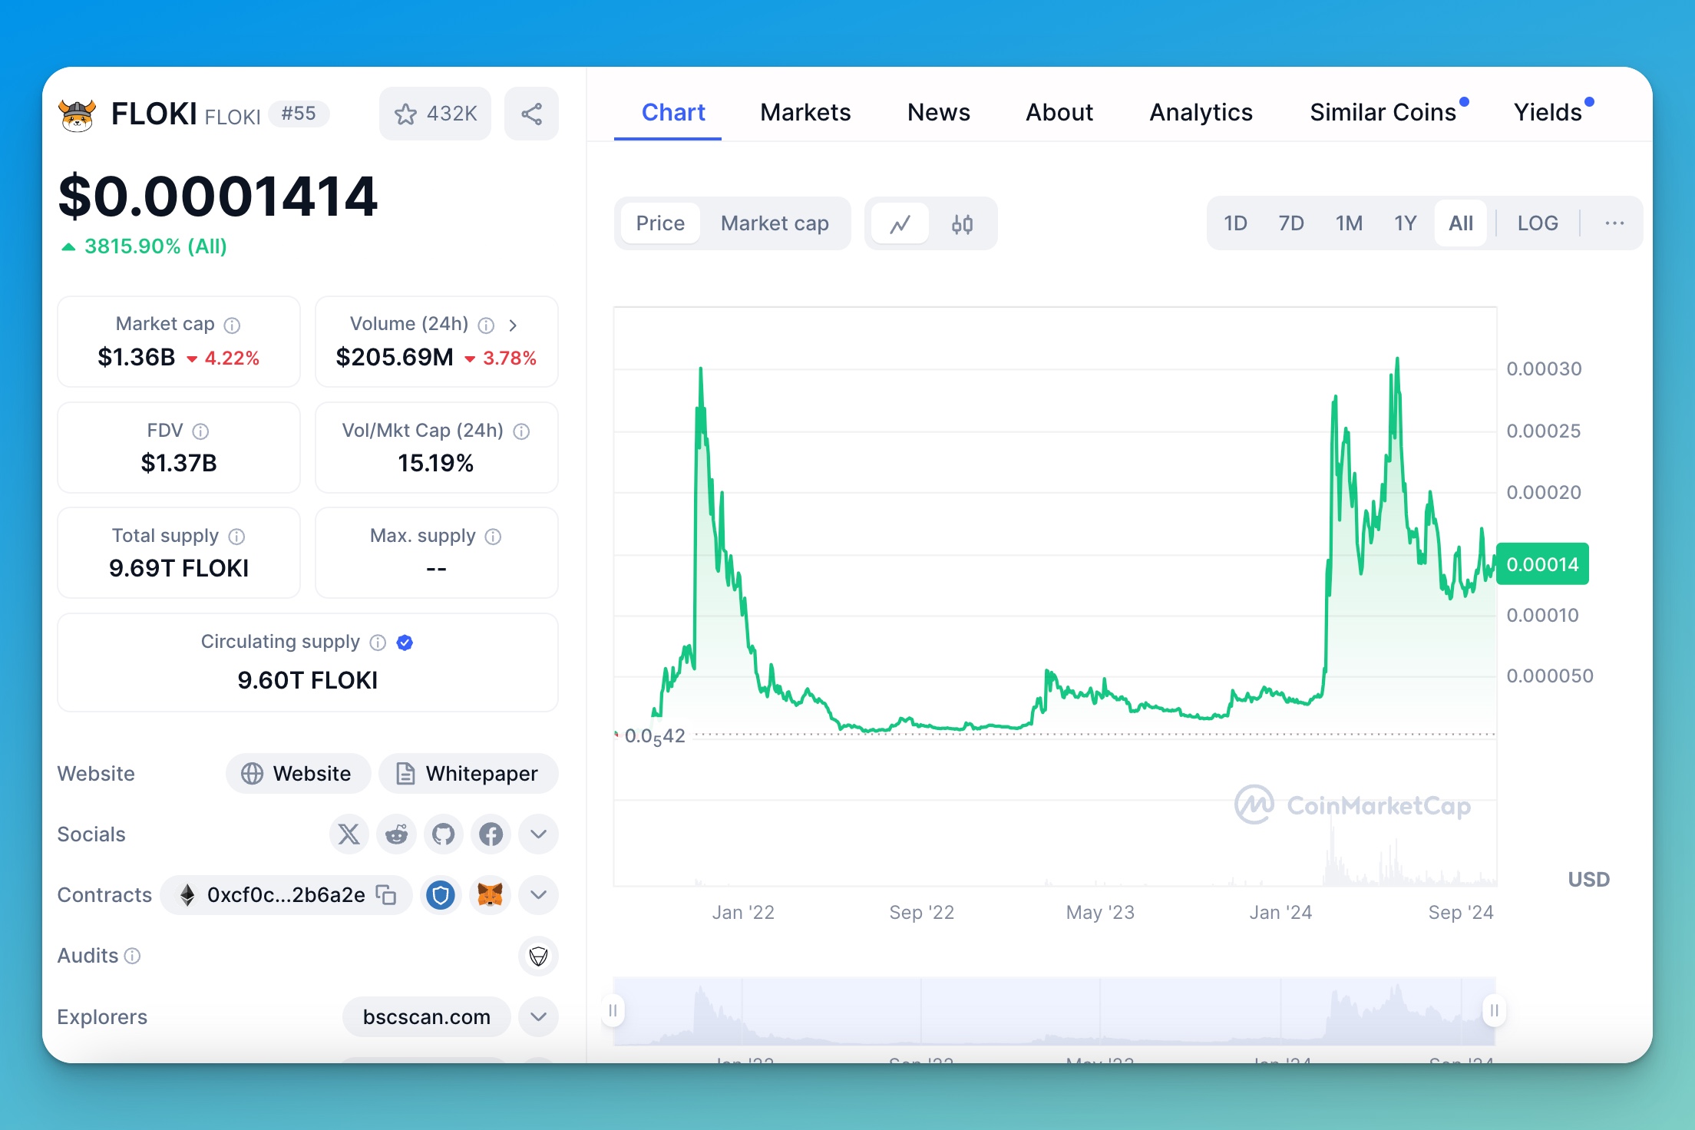Viewport: 1695px width, 1130px height.
Task: Click the 15.19% Vol/Mkt Cap value
Action: click(x=435, y=464)
